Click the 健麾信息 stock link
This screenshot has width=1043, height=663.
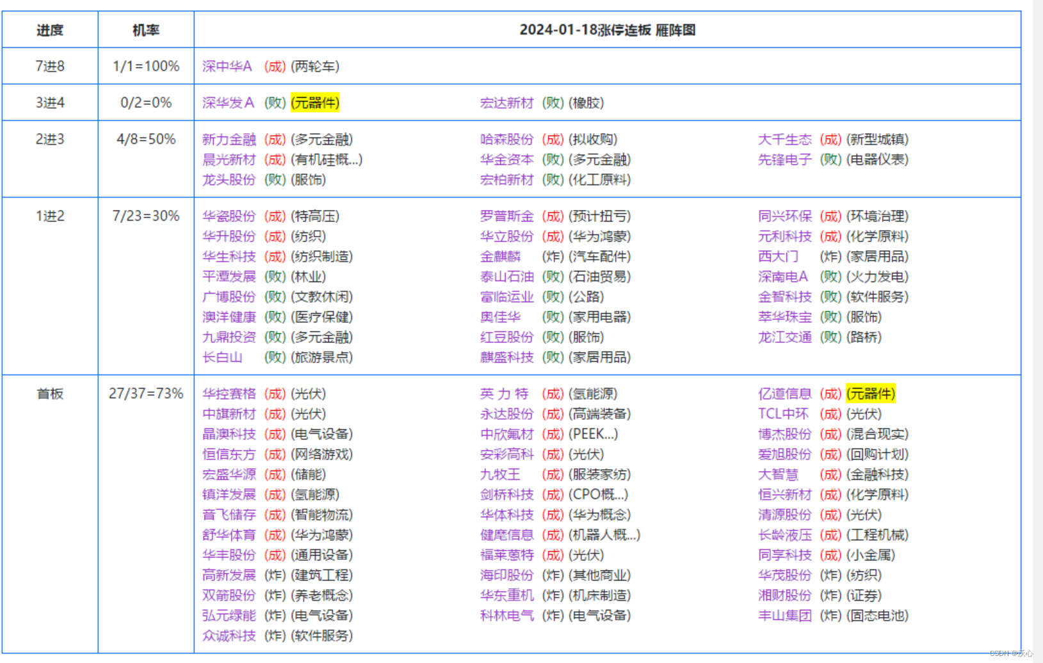pos(506,535)
